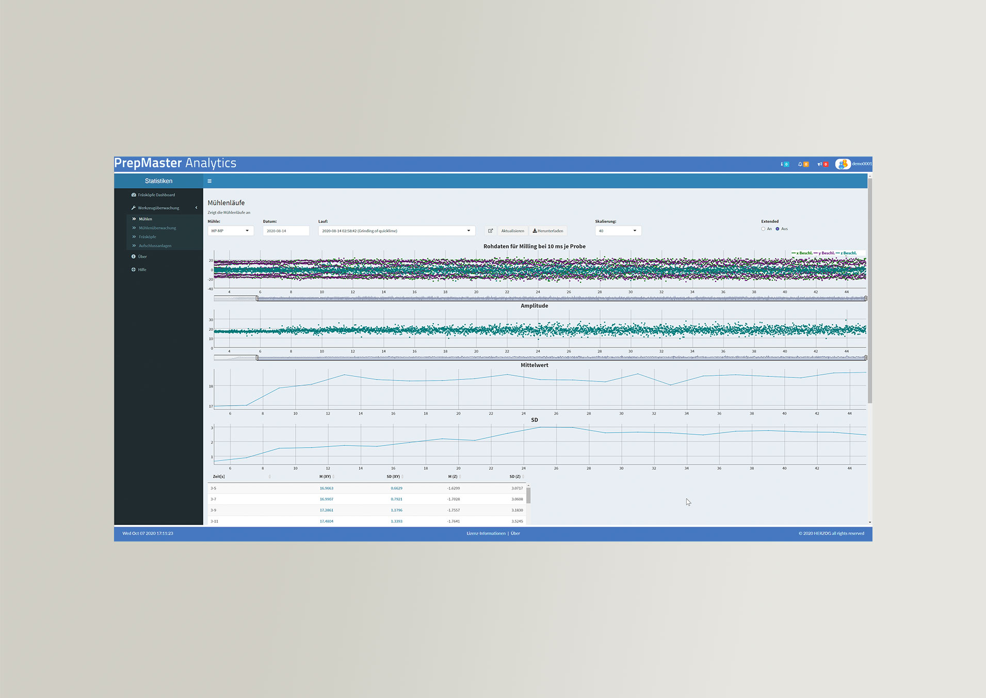Click SD (XY) value 1.3393
986x698 pixels.
(x=396, y=521)
